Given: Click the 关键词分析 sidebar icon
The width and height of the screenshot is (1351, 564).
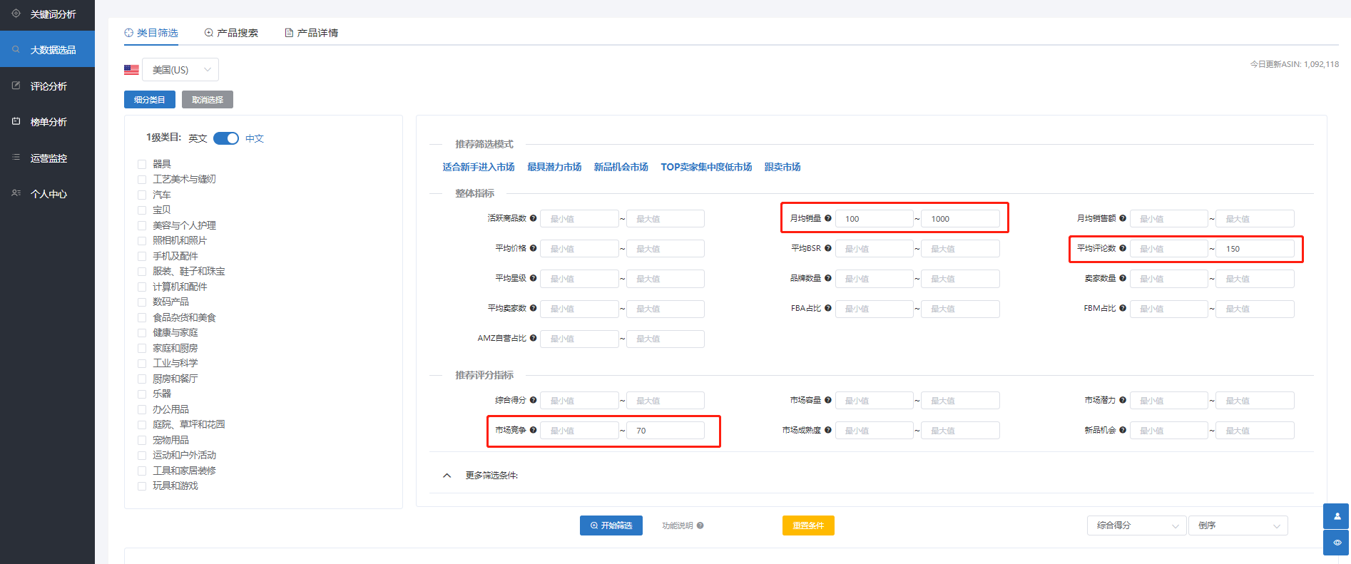Looking at the screenshot, I should [x=16, y=14].
